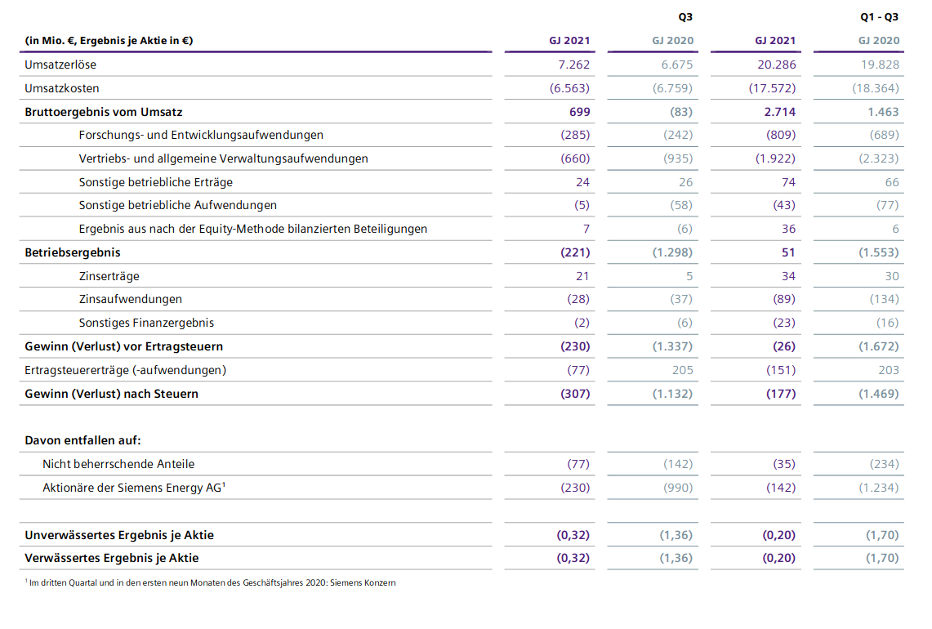Select the operating loss value (1.298)

[x=672, y=252]
